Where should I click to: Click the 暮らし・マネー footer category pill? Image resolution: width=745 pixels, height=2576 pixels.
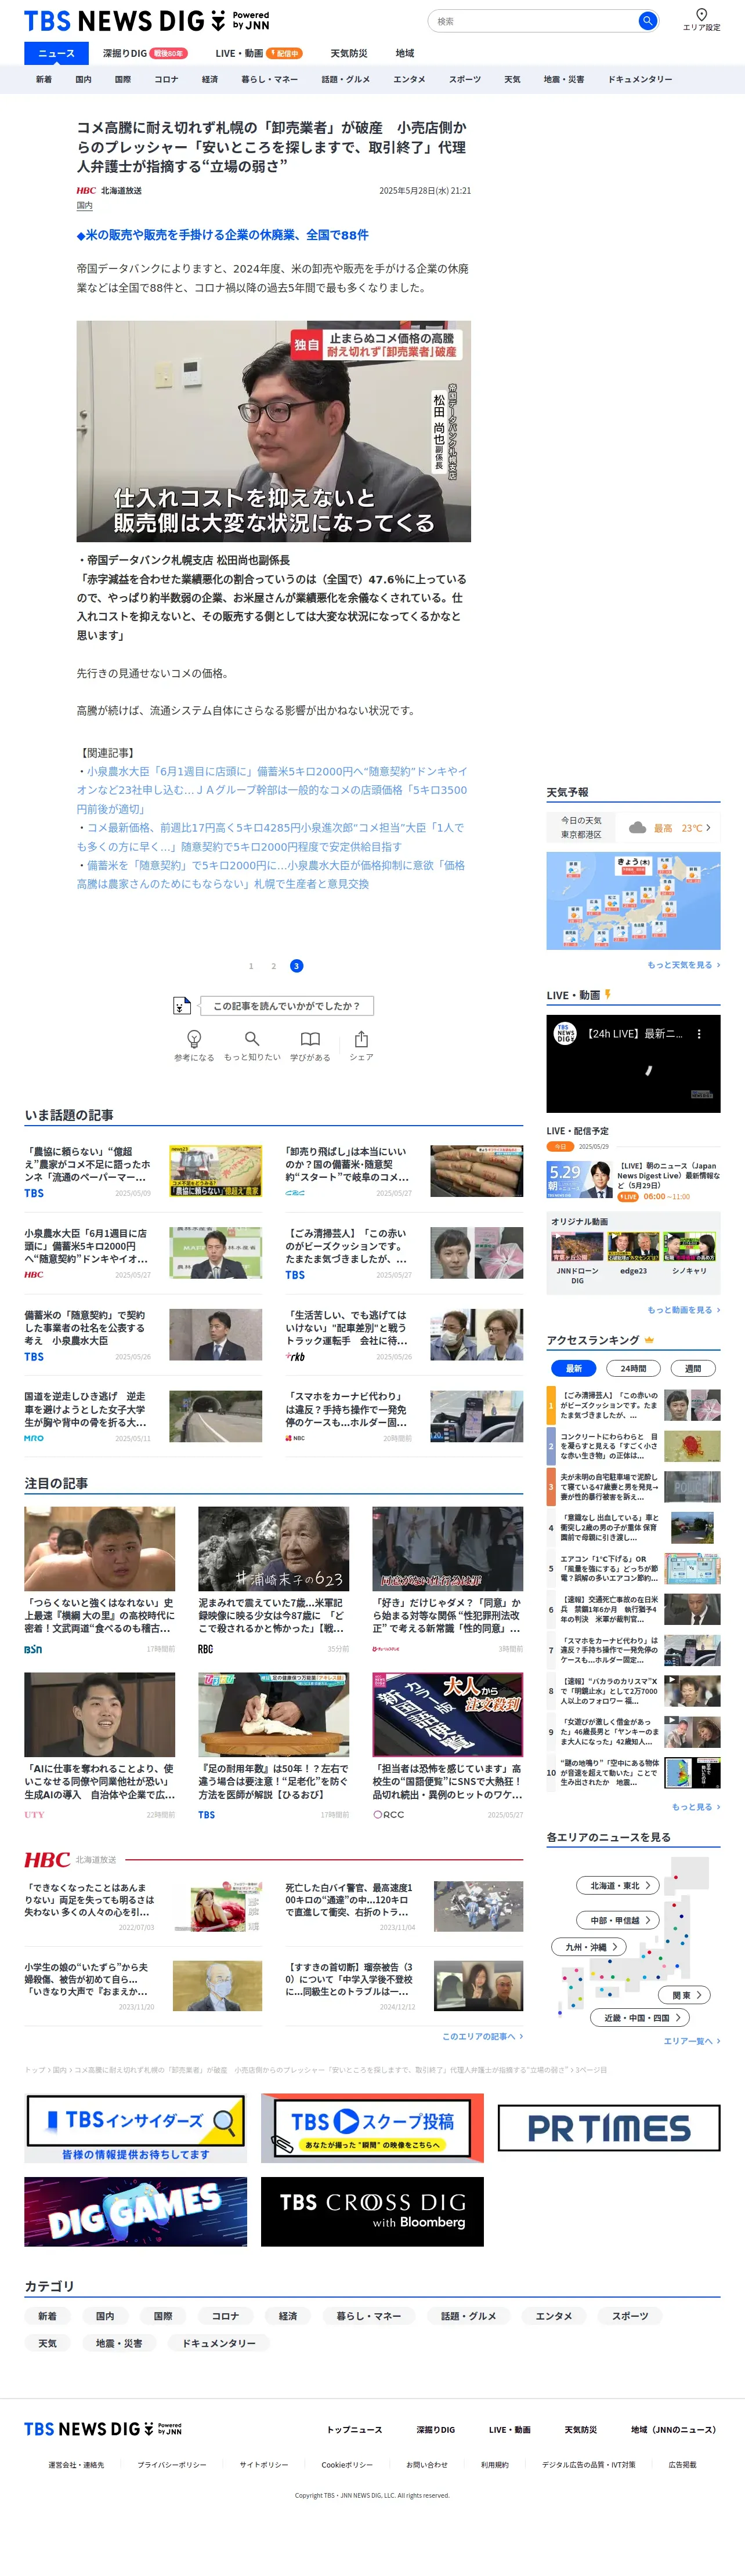click(x=368, y=2316)
